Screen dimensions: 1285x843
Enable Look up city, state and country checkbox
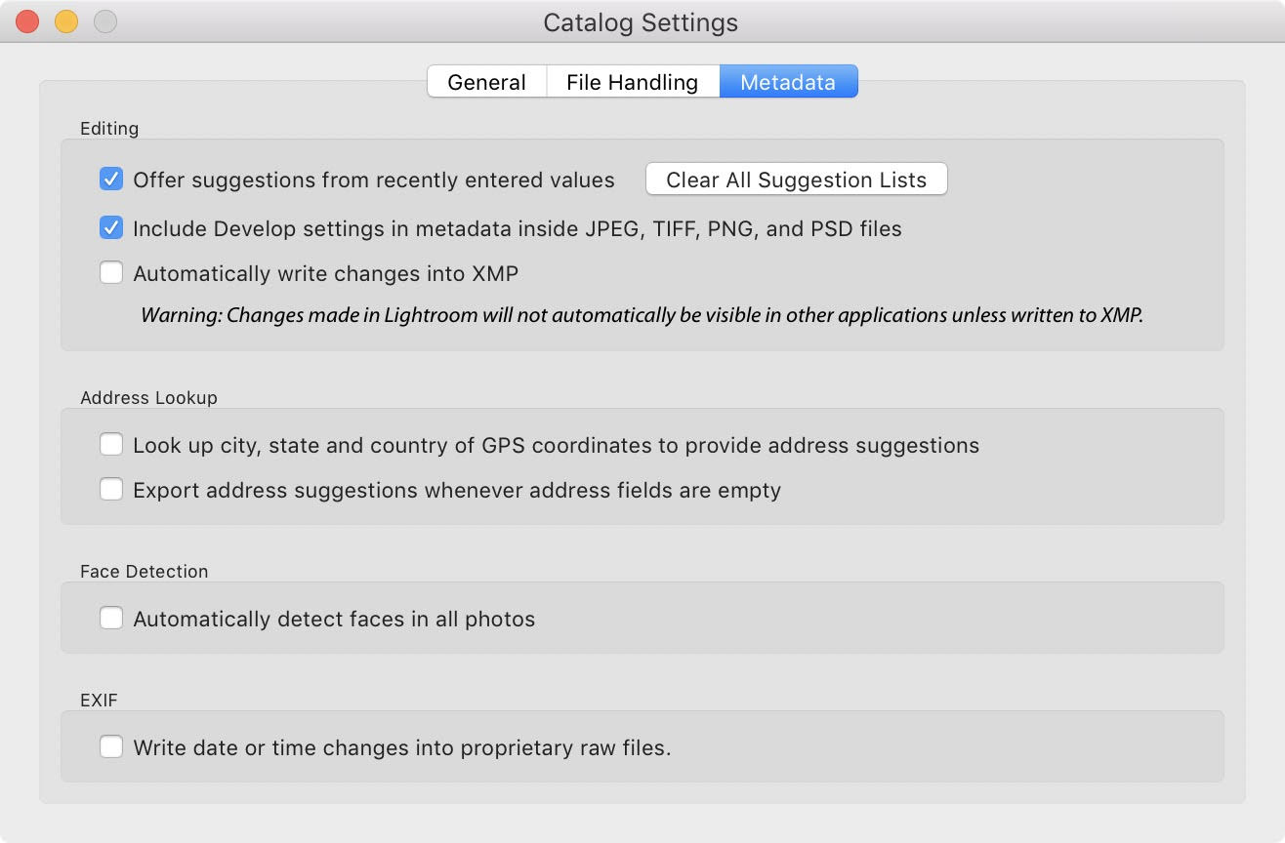point(111,445)
